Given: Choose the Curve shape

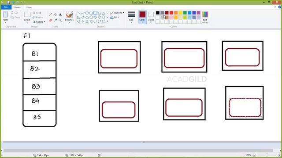Looking at the screenshot, I should click(83, 13).
